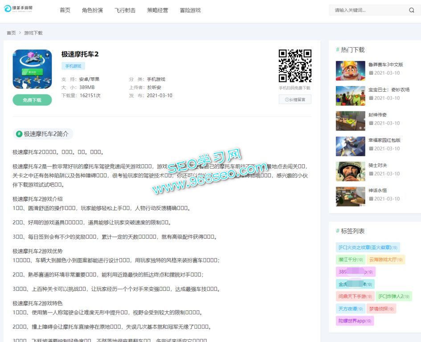Open the 幸福家园红包版 title link
Image resolution: width=421 pixels, height=342 pixels.
(384, 140)
